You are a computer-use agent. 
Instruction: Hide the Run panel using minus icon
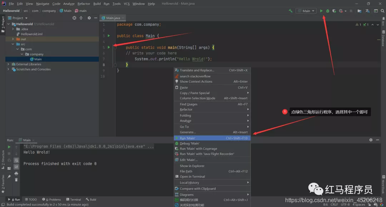(x=377, y=140)
